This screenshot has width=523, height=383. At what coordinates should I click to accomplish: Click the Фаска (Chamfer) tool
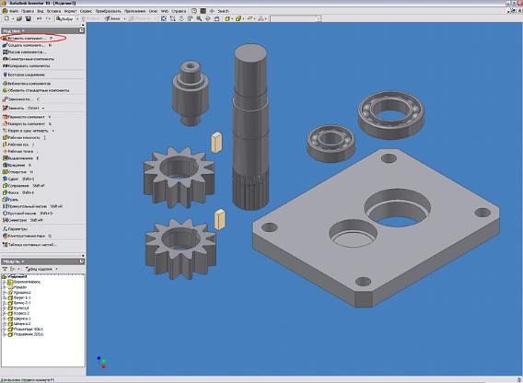point(18,192)
